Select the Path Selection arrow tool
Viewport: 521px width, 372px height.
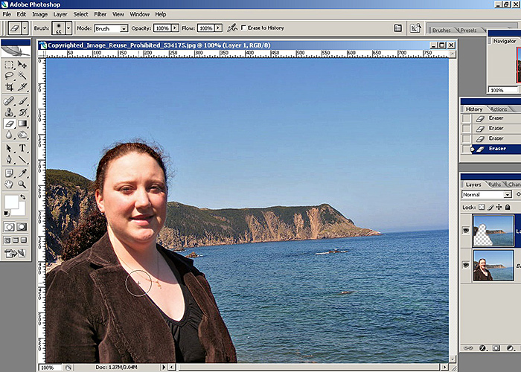[9, 148]
